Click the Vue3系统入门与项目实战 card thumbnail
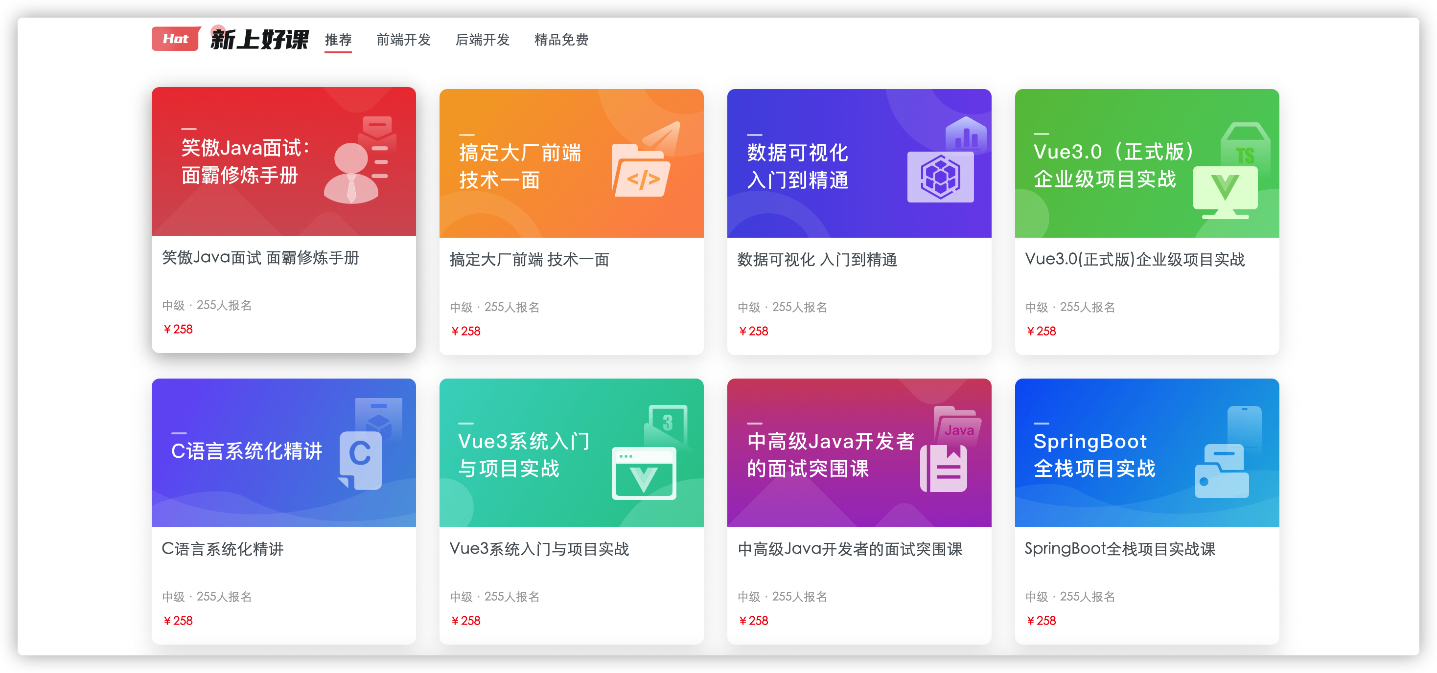Viewport: 1437px width, 673px height. [571, 453]
